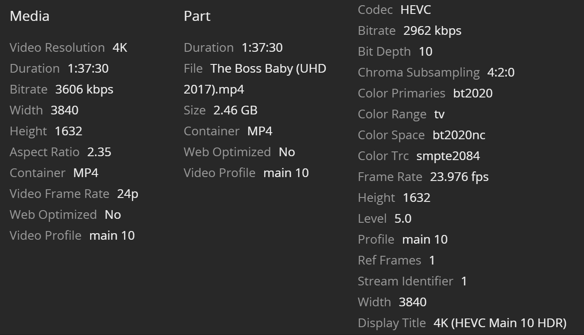Select the Color Range tv value

pyautogui.click(x=439, y=114)
